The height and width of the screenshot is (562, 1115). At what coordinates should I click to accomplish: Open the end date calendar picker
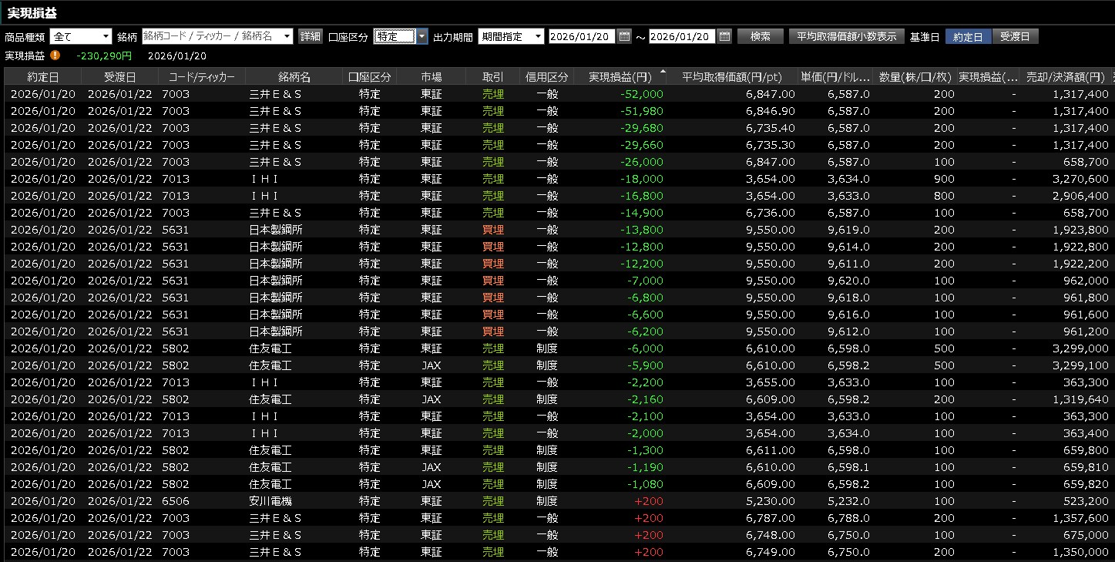724,36
